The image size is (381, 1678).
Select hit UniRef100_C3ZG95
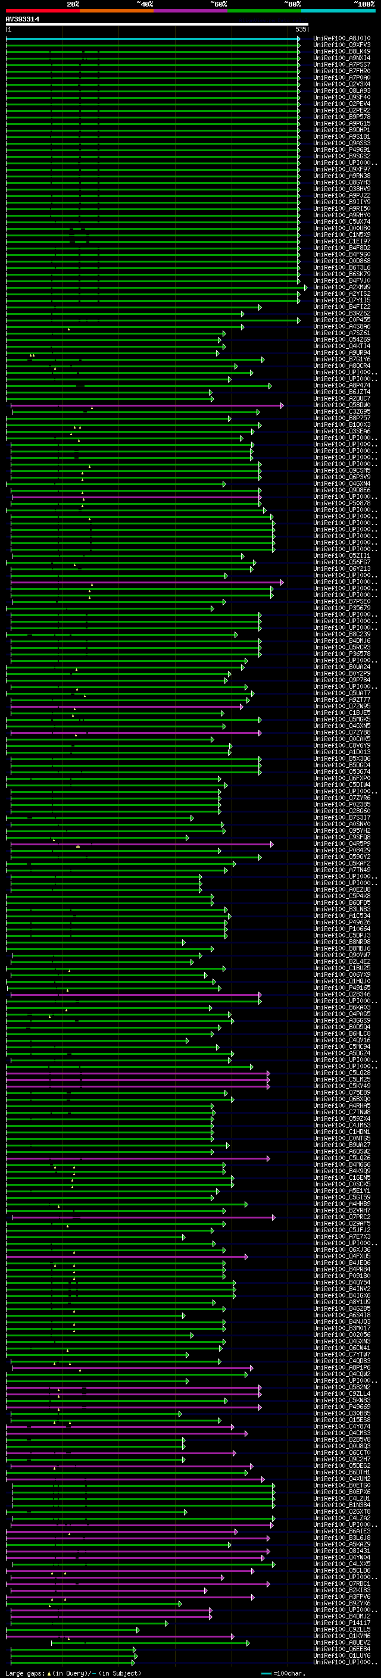[342, 412]
